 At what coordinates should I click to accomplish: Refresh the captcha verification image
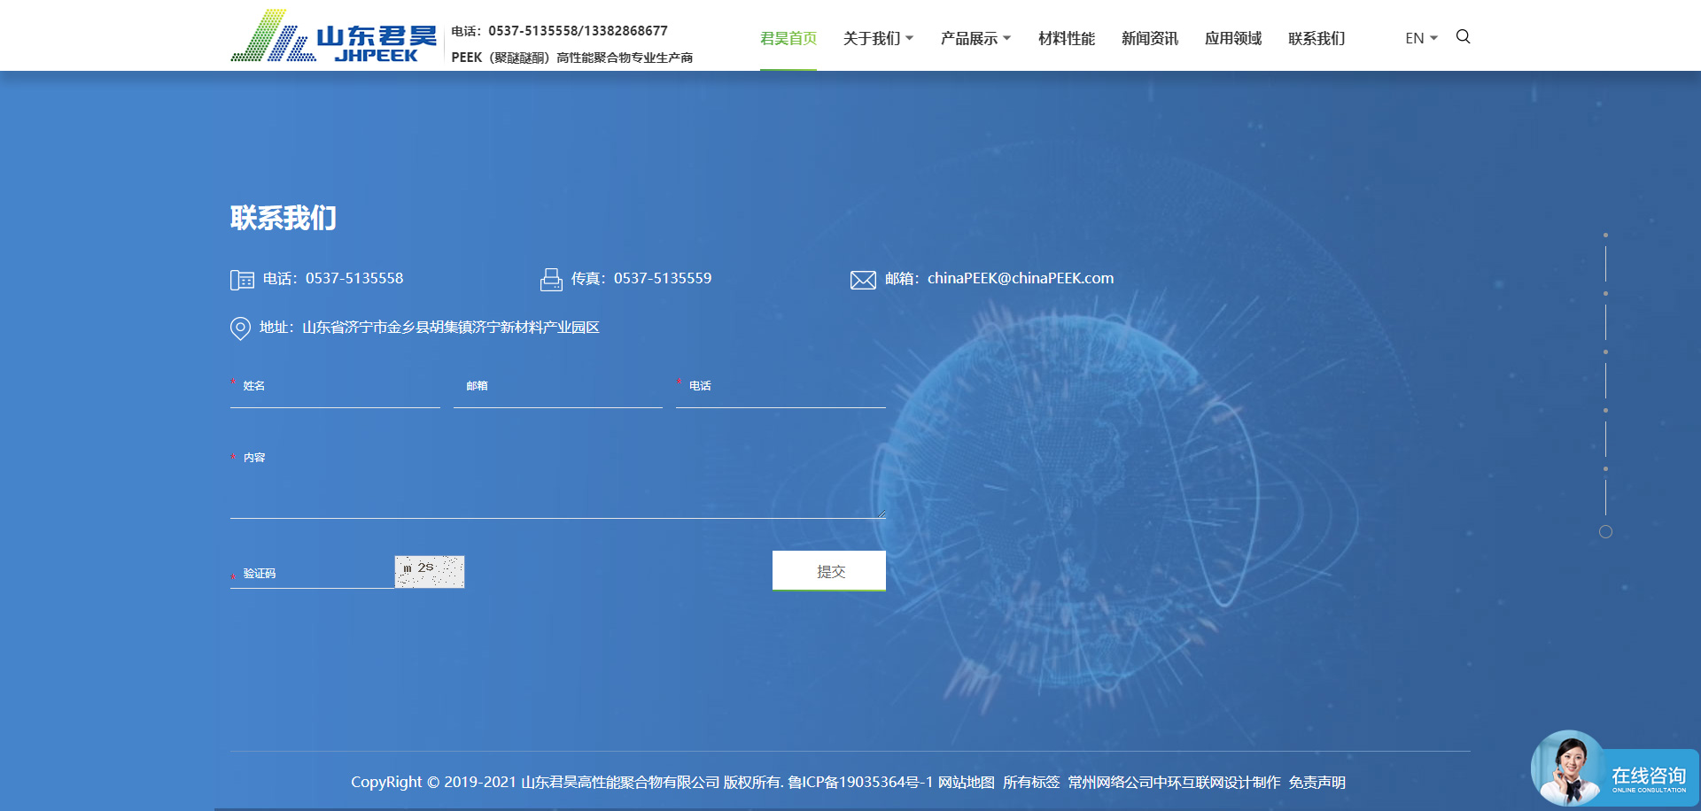tap(430, 571)
